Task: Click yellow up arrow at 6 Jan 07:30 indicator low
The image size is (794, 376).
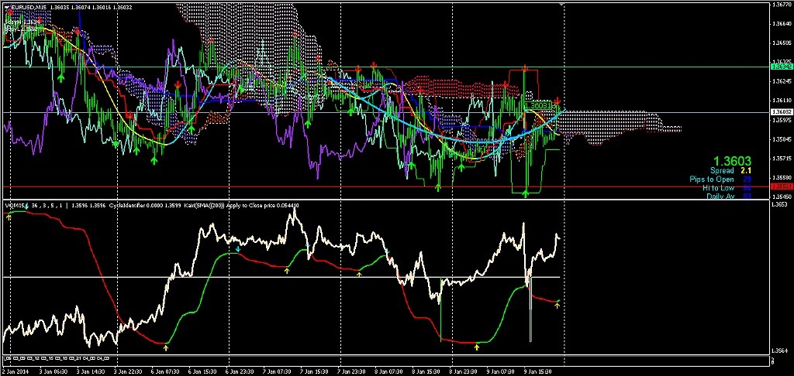Action: [166, 347]
